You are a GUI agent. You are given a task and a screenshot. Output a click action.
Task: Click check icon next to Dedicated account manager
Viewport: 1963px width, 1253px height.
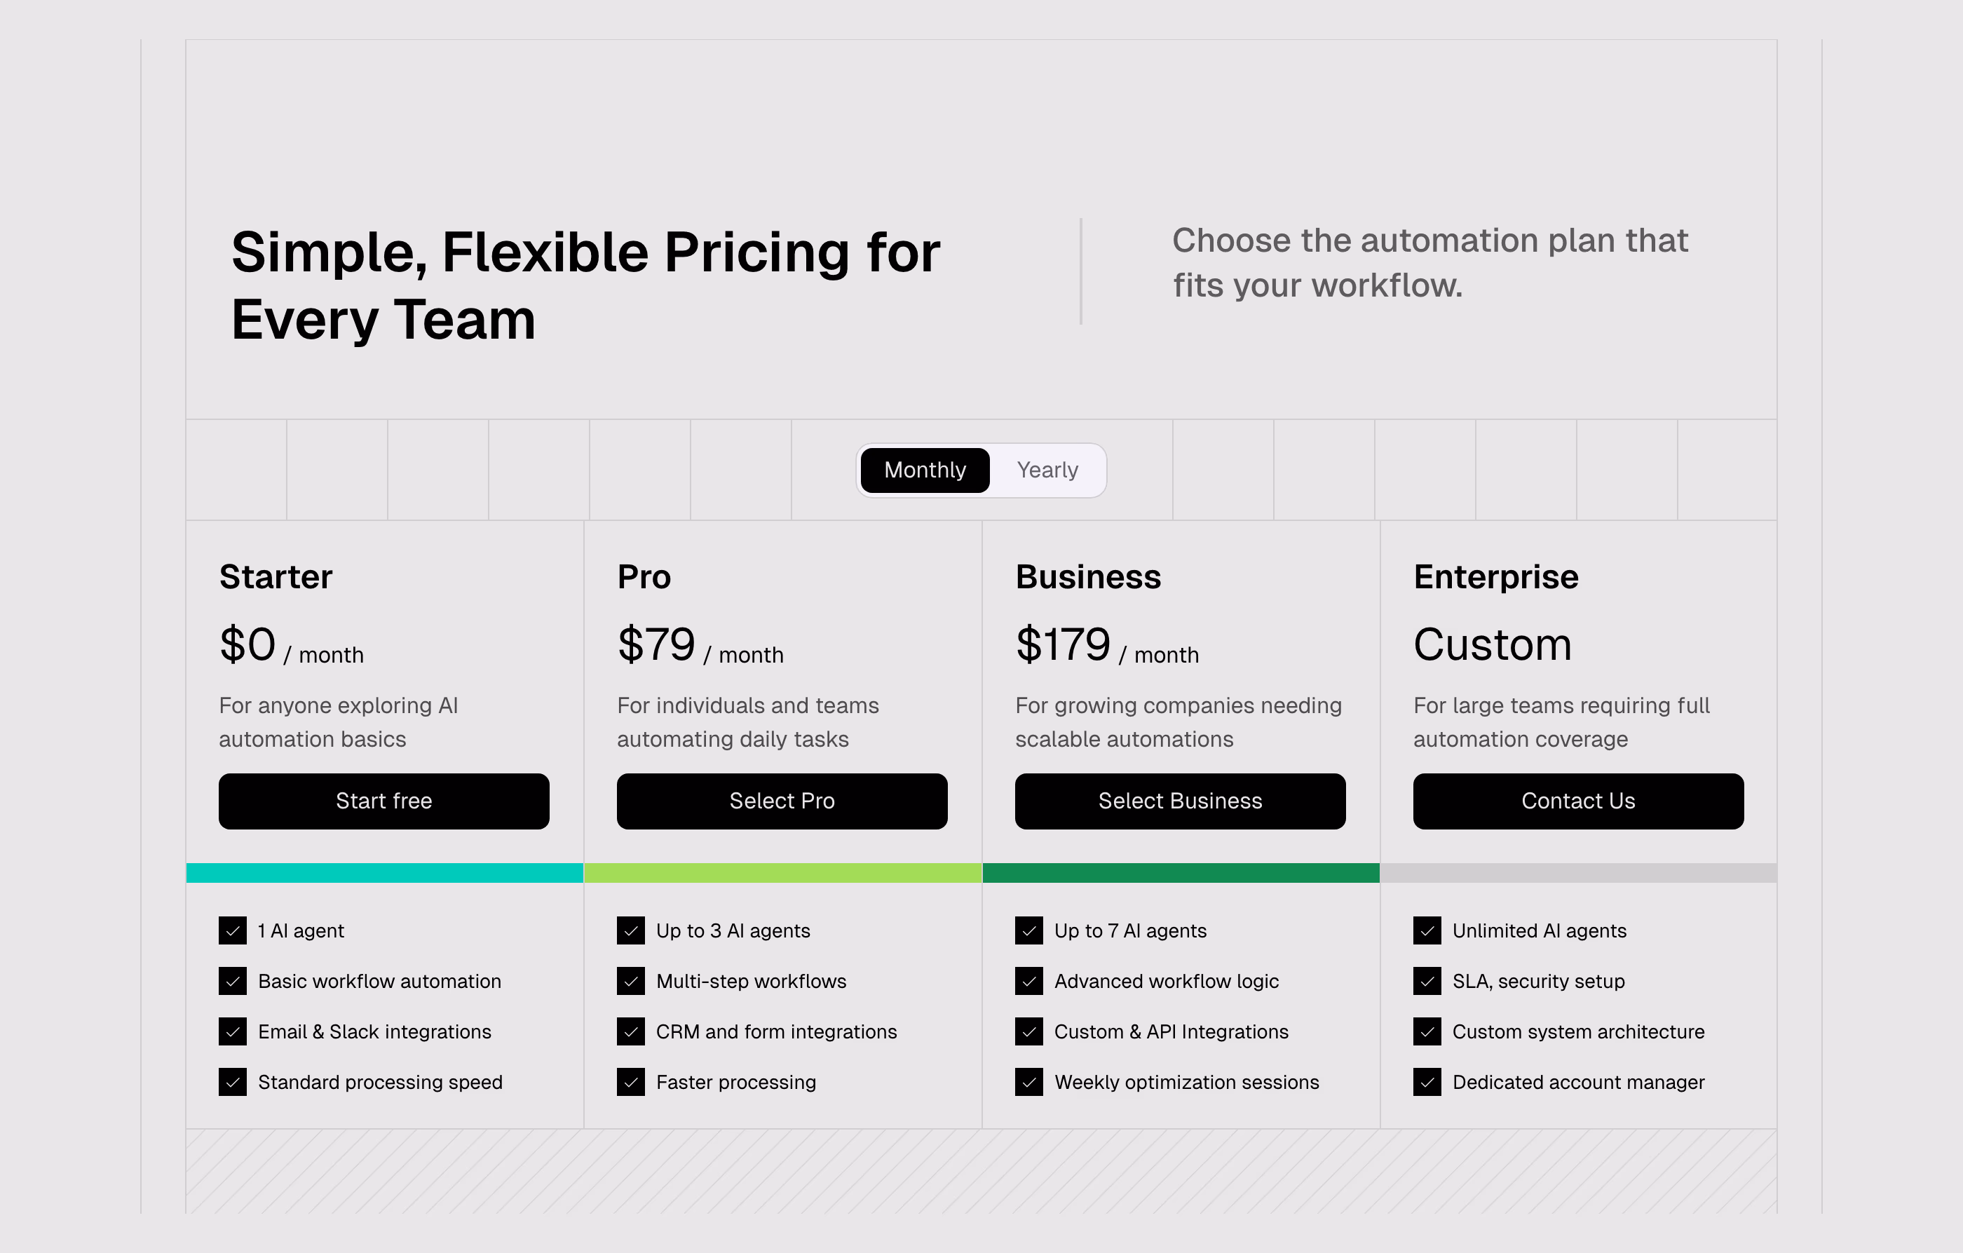1427,1083
